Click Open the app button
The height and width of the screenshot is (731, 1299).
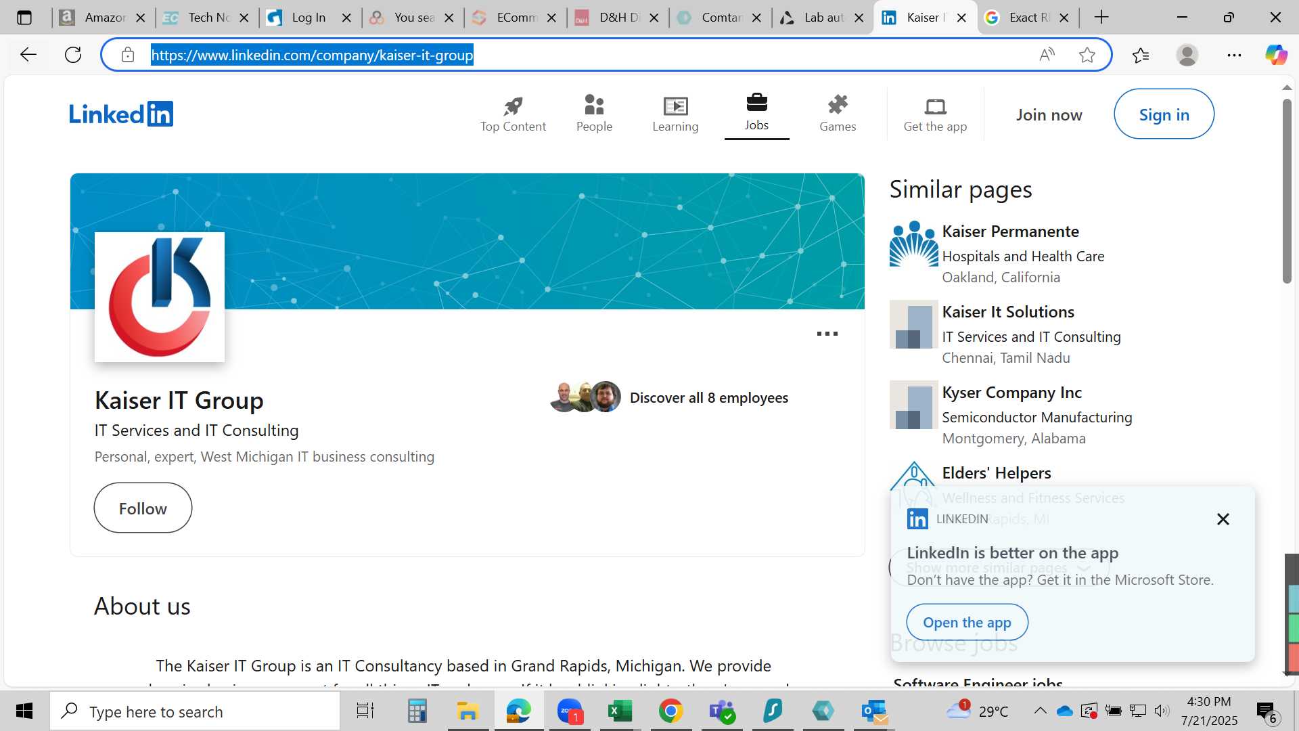click(967, 622)
